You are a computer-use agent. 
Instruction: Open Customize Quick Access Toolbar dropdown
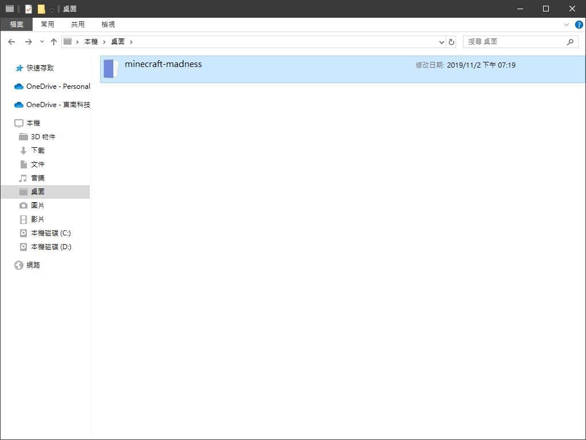tap(52, 9)
